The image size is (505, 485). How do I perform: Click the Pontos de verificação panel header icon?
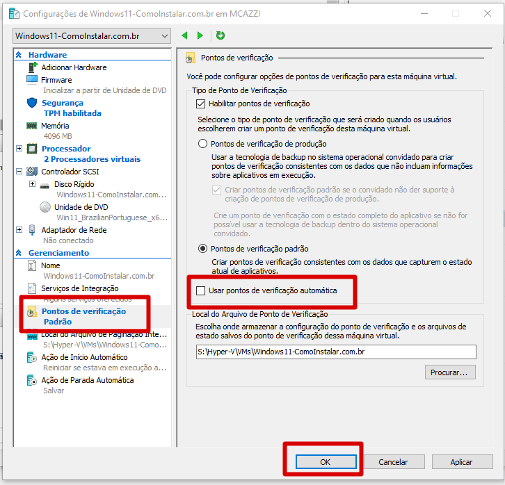(x=191, y=58)
